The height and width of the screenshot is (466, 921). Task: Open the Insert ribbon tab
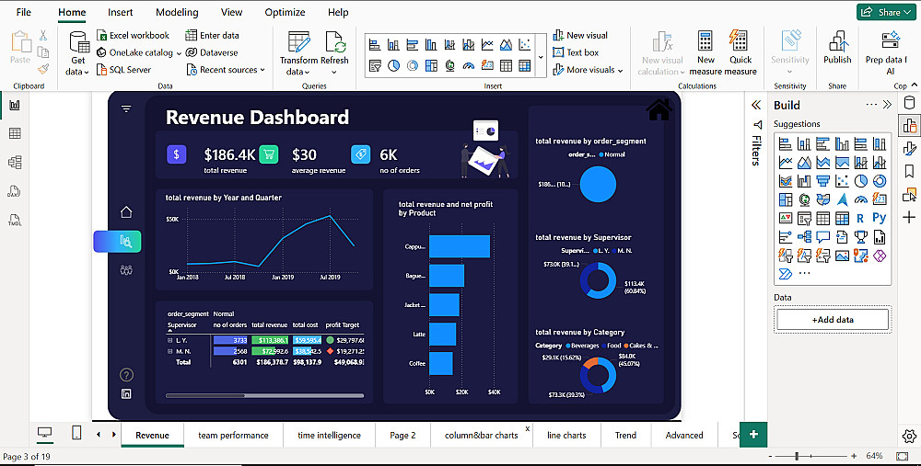pos(120,12)
